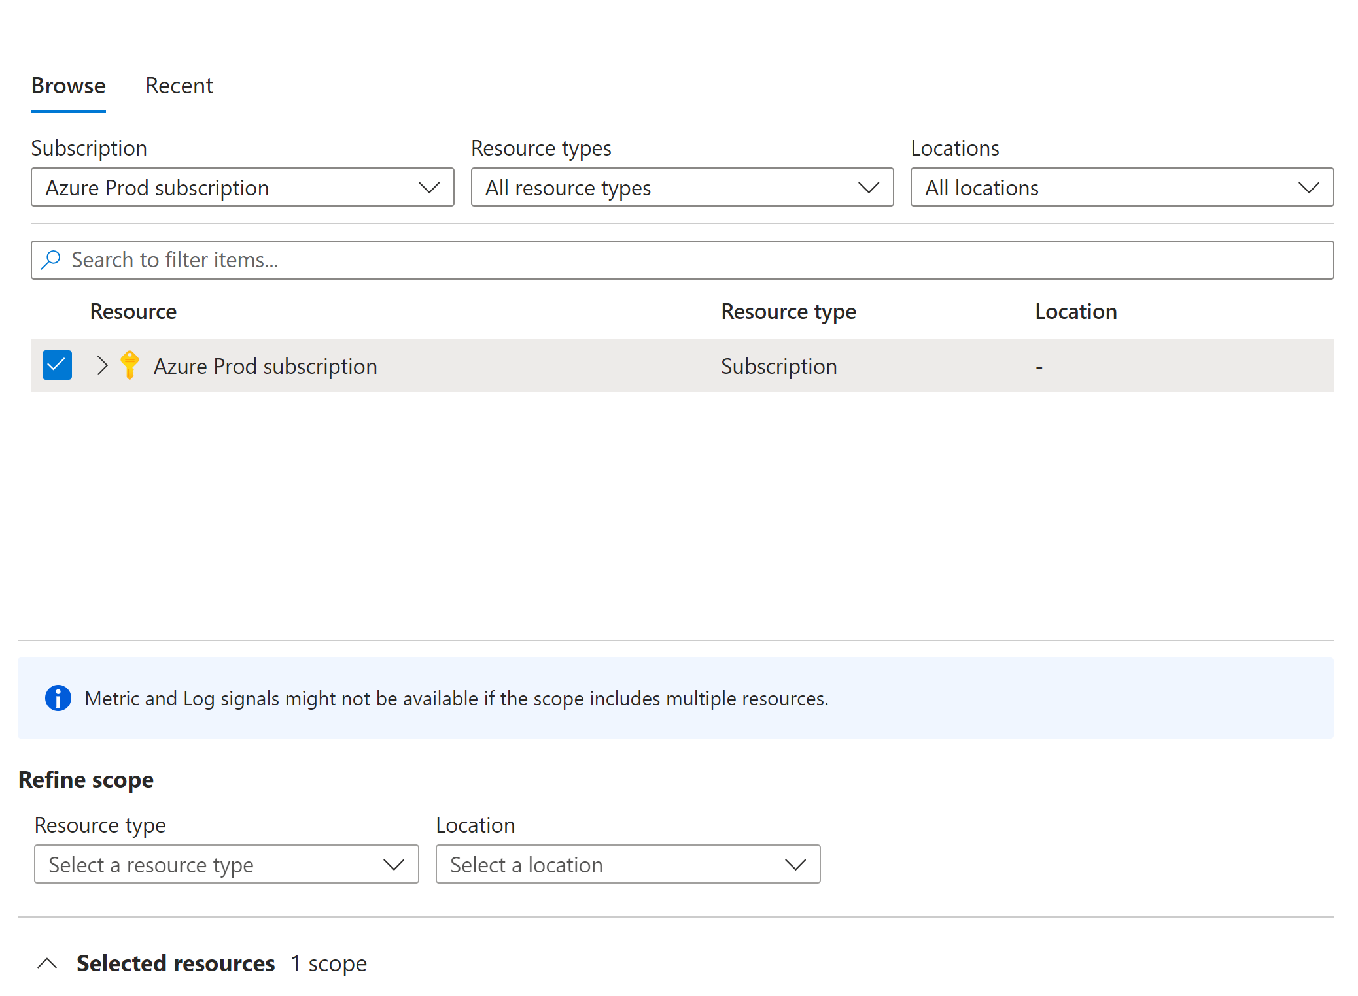
Task: Expand the Azure Prod subscription tree row
Action: (x=101, y=365)
